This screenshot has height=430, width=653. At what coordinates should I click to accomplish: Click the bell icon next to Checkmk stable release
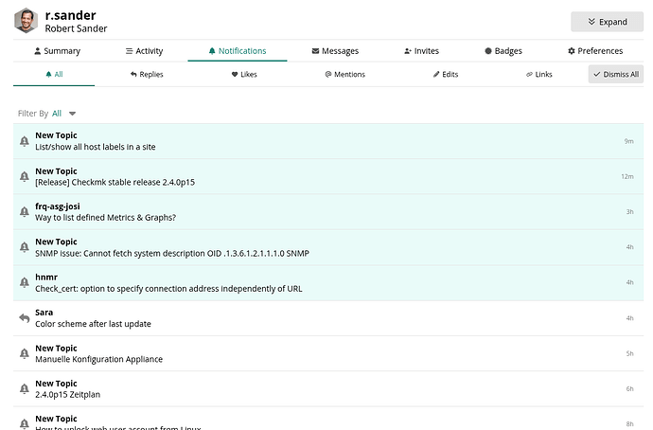coord(25,176)
